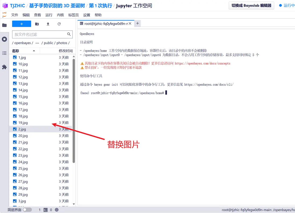295x213 pixels.
Task: Open the file browser sidebar folder icon
Action: 4,25
